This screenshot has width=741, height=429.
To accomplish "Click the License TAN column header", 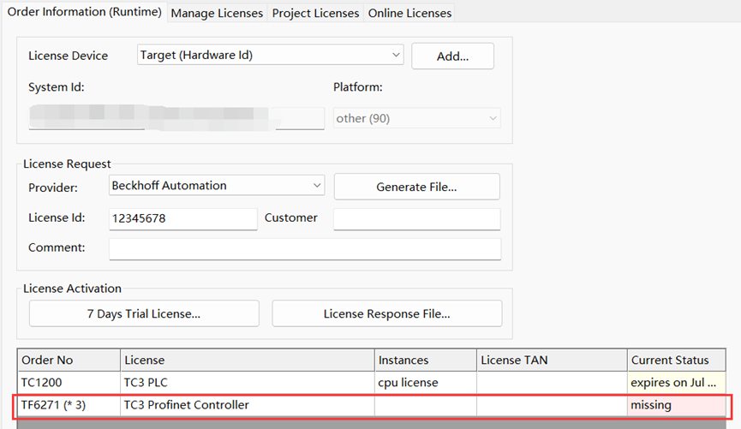I will coord(552,360).
